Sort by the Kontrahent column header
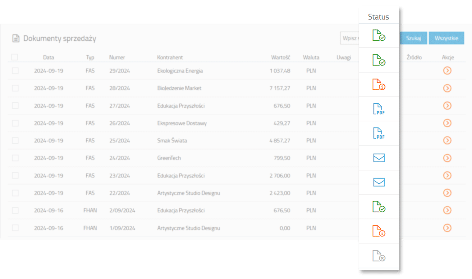The image size is (472, 279). pyautogui.click(x=170, y=57)
